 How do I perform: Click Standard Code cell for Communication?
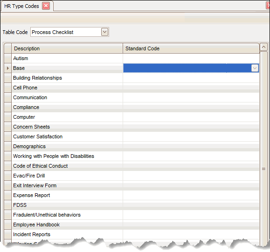(x=191, y=97)
